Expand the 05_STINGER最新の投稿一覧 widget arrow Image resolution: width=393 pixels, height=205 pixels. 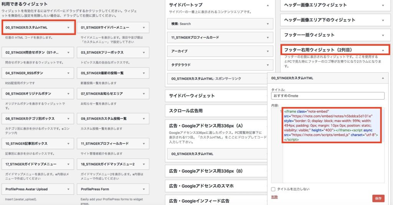click(x=144, y=73)
